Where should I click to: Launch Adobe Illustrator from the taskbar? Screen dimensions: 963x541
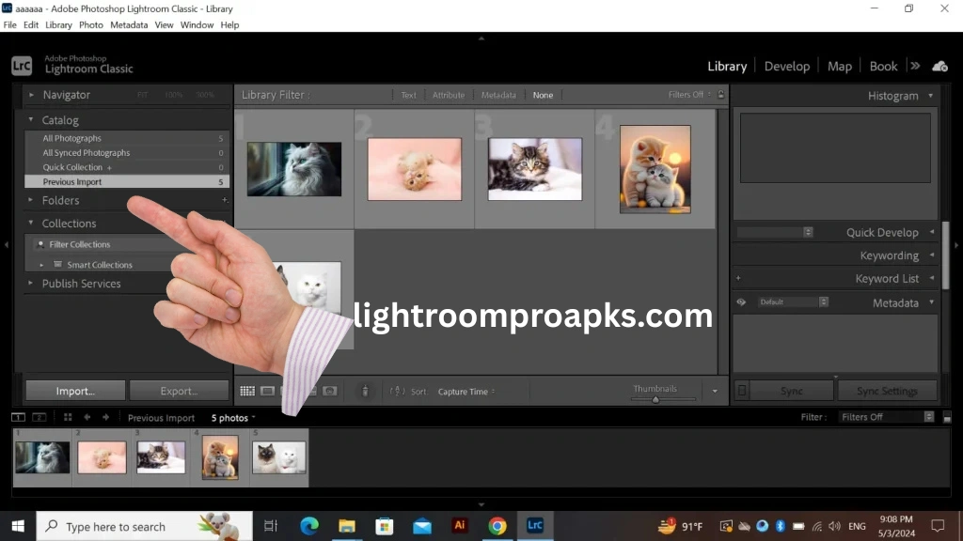point(460,526)
